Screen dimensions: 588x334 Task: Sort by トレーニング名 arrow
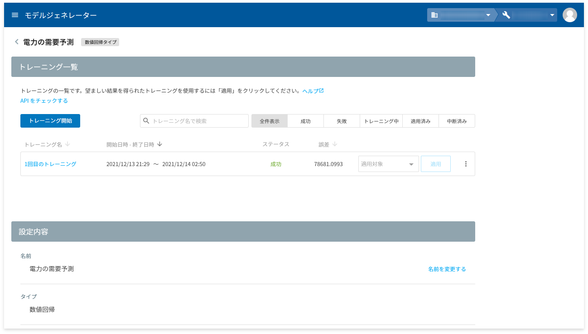(x=67, y=144)
